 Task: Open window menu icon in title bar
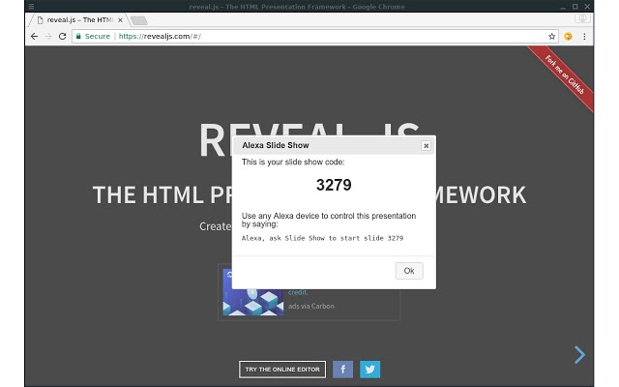(31, 7)
